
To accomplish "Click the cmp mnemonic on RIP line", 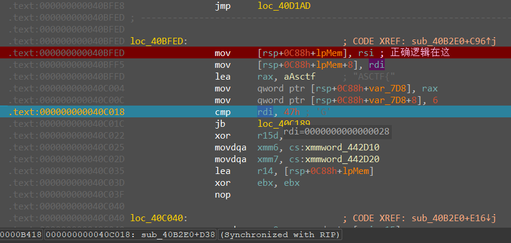I will click(x=222, y=112).
